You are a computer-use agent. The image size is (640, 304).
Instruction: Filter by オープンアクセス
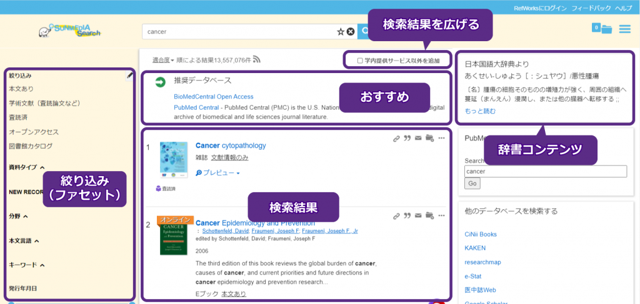click(x=34, y=132)
